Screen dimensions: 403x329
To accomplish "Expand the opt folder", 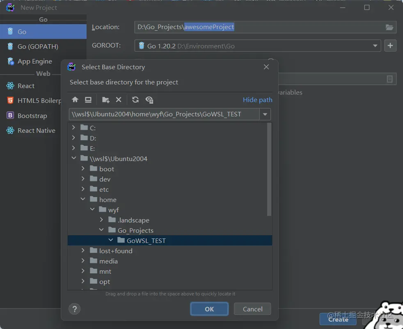I will click(x=83, y=281).
